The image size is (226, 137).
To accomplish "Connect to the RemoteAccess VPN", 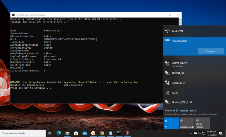I will click(211, 51).
